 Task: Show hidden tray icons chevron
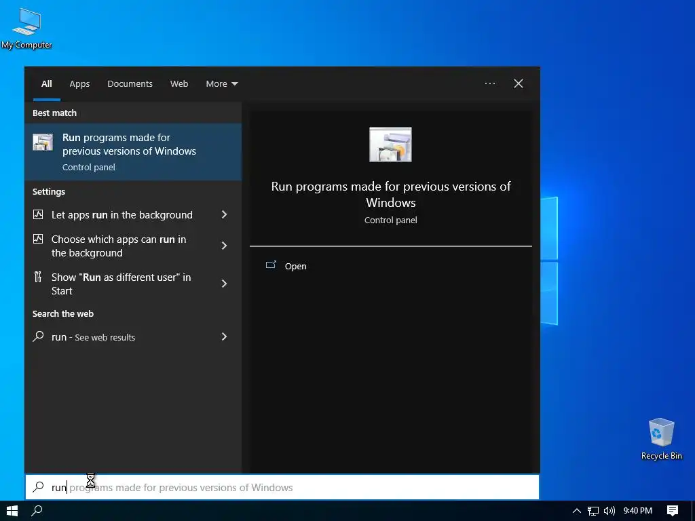pyautogui.click(x=576, y=511)
